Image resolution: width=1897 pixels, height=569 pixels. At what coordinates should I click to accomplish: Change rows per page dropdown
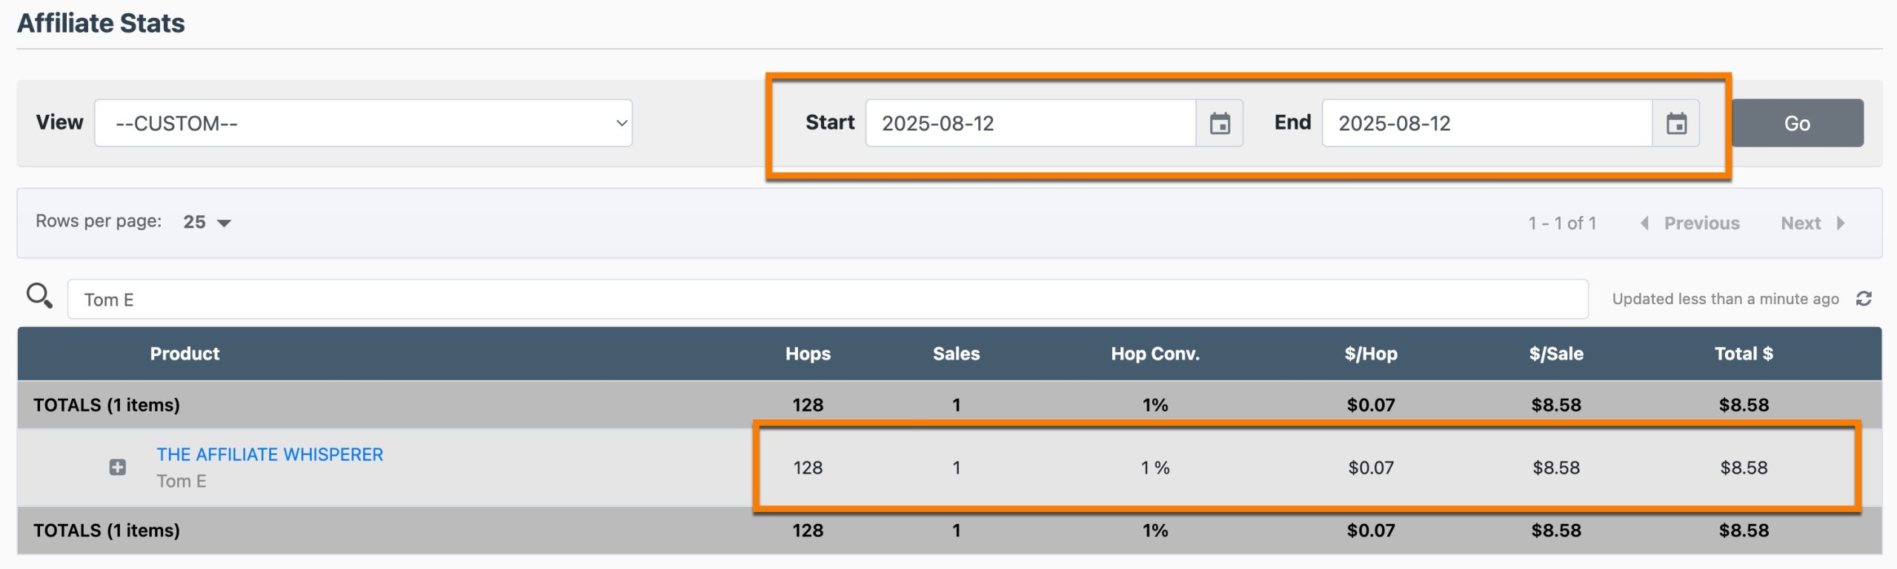207,222
